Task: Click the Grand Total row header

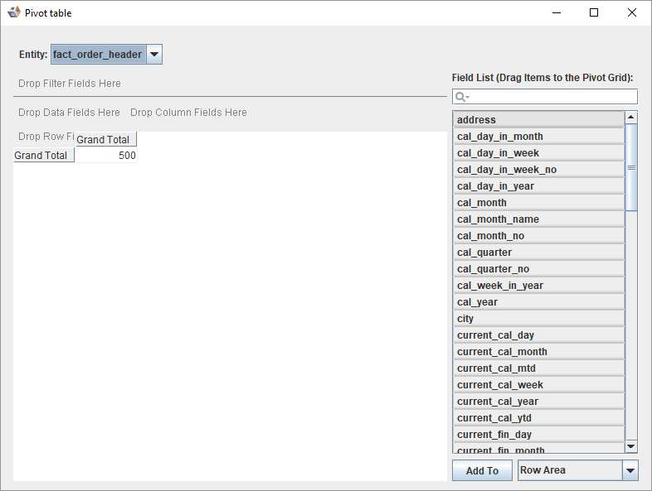Action: (43, 156)
